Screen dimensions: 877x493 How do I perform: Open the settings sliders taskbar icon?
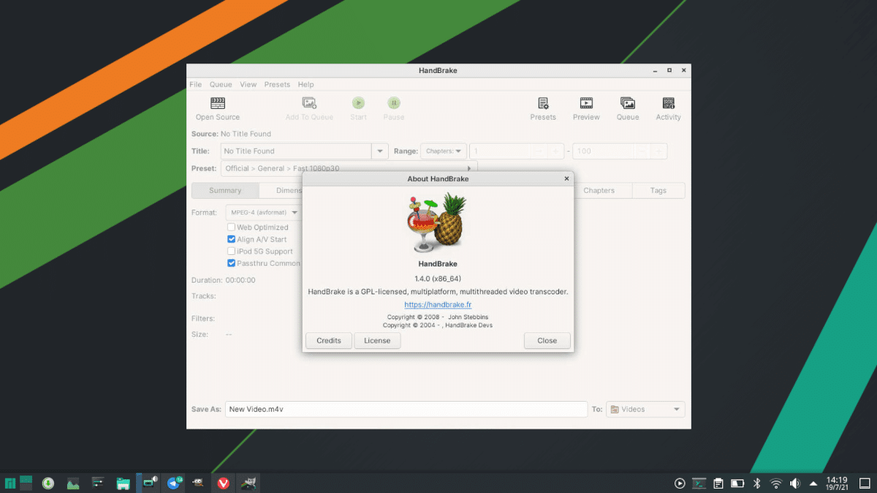99,483
